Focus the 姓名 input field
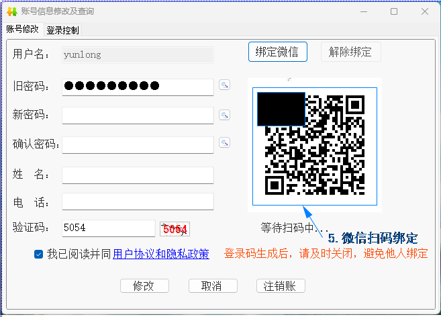The width and height of the screenshot is (441, 317). pos(138,175)
